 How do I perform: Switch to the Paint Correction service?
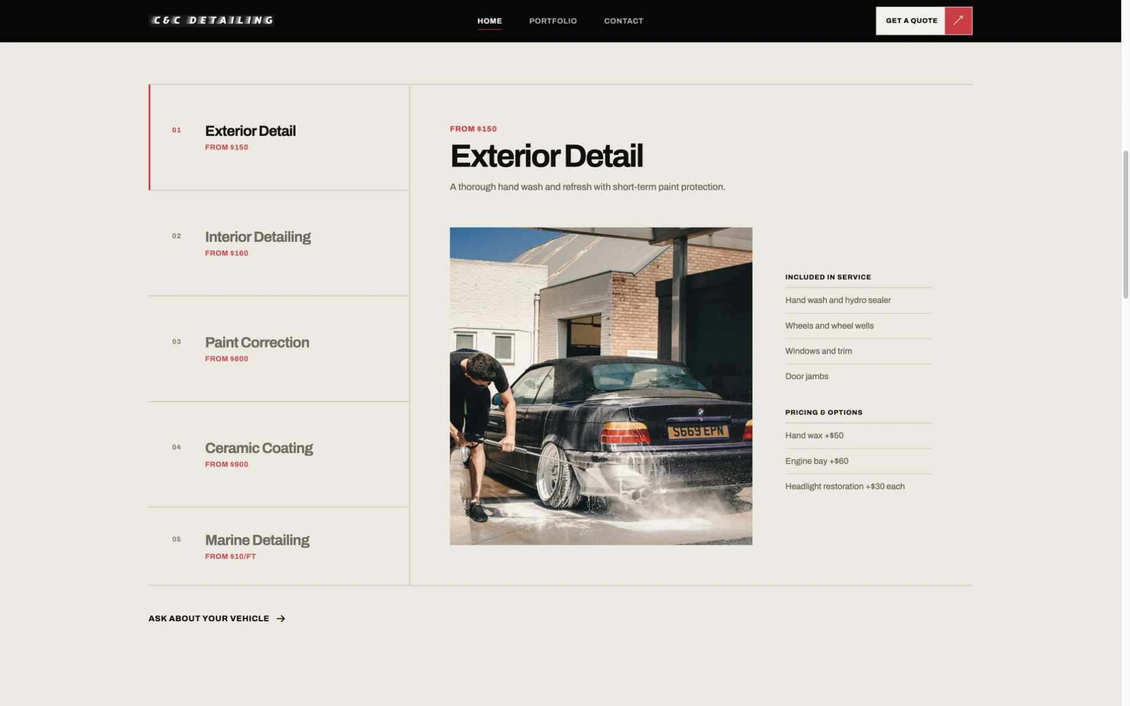pyautogui.click(x=279, y=349)
